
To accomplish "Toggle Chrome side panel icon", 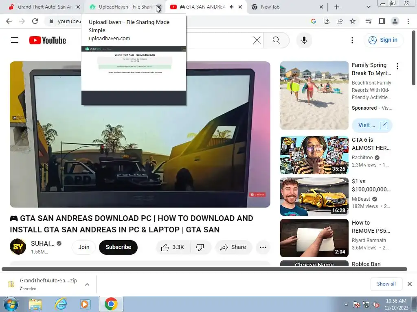I will point(382,21).
